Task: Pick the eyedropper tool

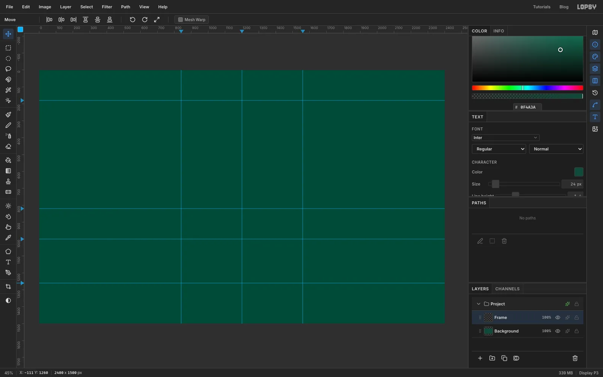Action: (x=8, y=238)
